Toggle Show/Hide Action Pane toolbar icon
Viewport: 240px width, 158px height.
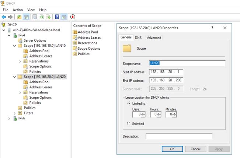coord(64,17)
